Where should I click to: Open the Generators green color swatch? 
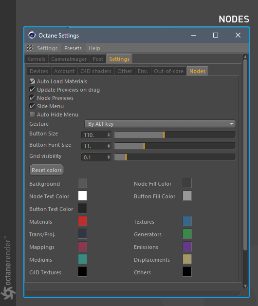point(187,234)
